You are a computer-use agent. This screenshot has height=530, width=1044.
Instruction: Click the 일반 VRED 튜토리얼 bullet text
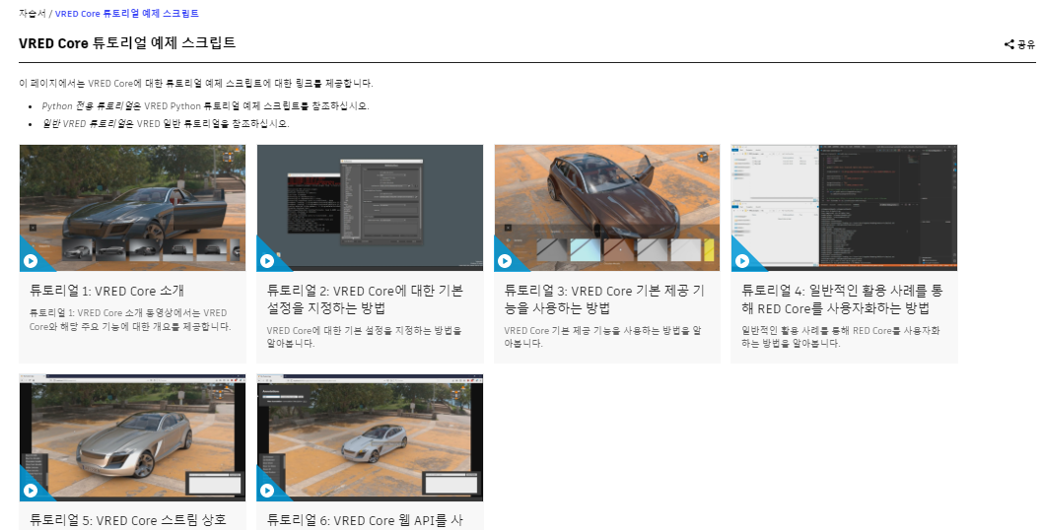166,124
